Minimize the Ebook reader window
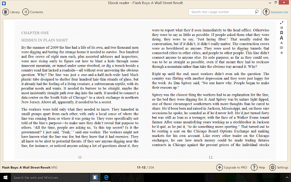 point(270,3)
